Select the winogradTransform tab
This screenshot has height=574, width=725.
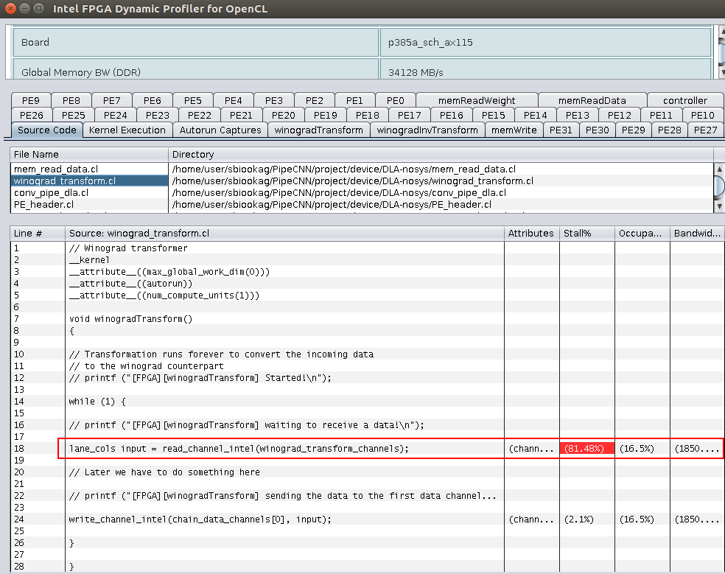click(318, 130)
